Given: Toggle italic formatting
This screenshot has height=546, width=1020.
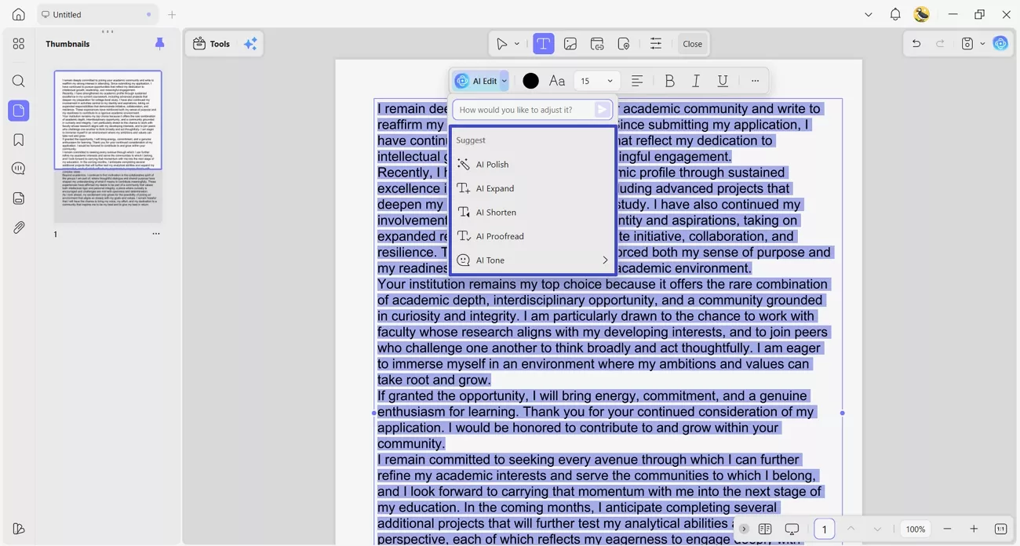Looking at the screenshot, I should [x=696, y=81].
